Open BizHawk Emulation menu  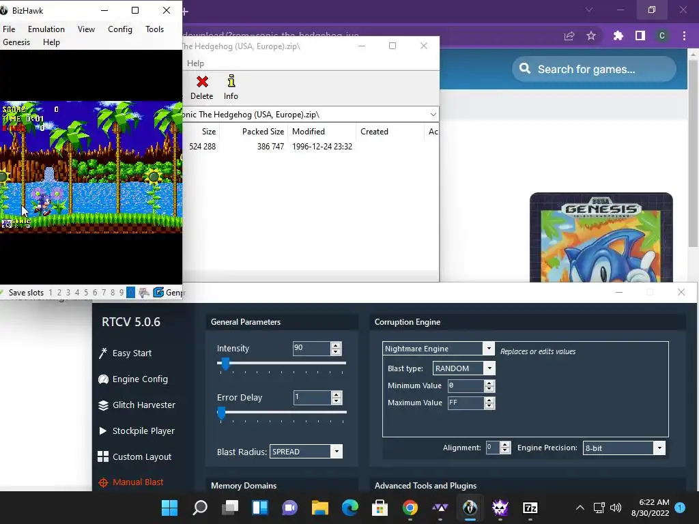tap(46, 29)
